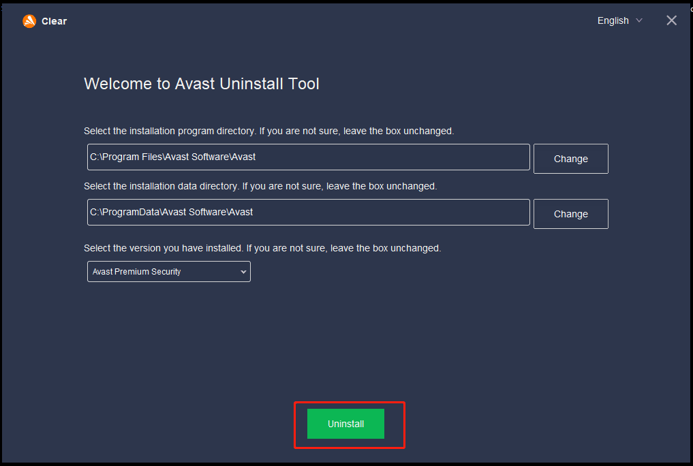Click inside the Program Files path field

(308, 157)
